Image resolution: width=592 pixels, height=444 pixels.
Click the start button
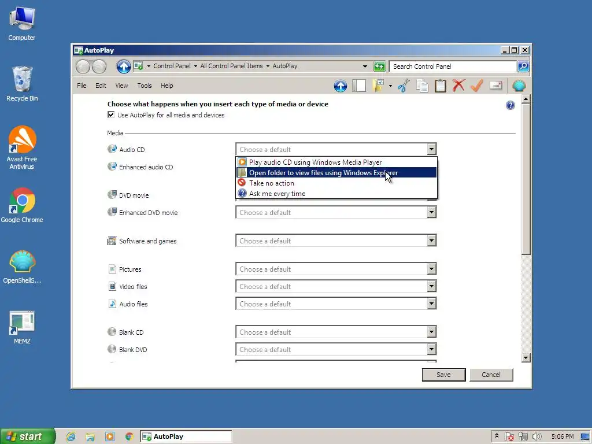[x=28, y=436]
